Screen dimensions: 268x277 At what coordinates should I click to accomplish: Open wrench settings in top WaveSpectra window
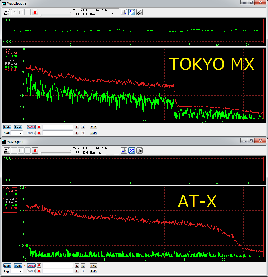click(139, 12)
